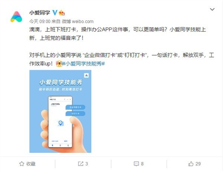
Task: Like the post with thumbs-up icon
Action: pos(191,164)
